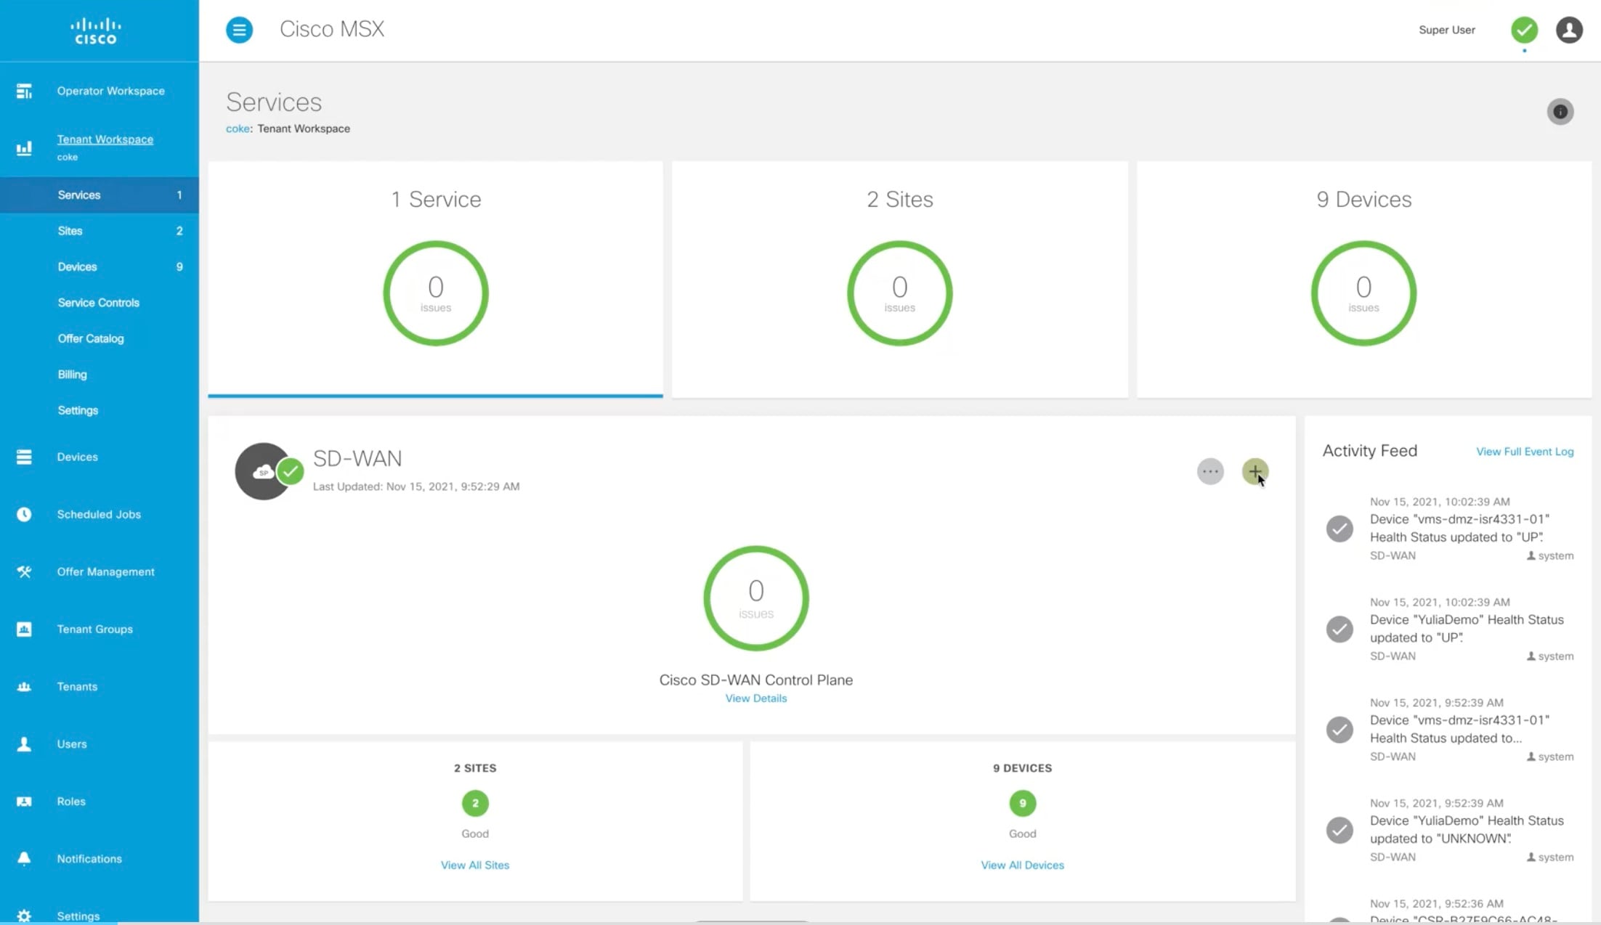Click the Activity Feed heading

click(x=1369, y=451)
